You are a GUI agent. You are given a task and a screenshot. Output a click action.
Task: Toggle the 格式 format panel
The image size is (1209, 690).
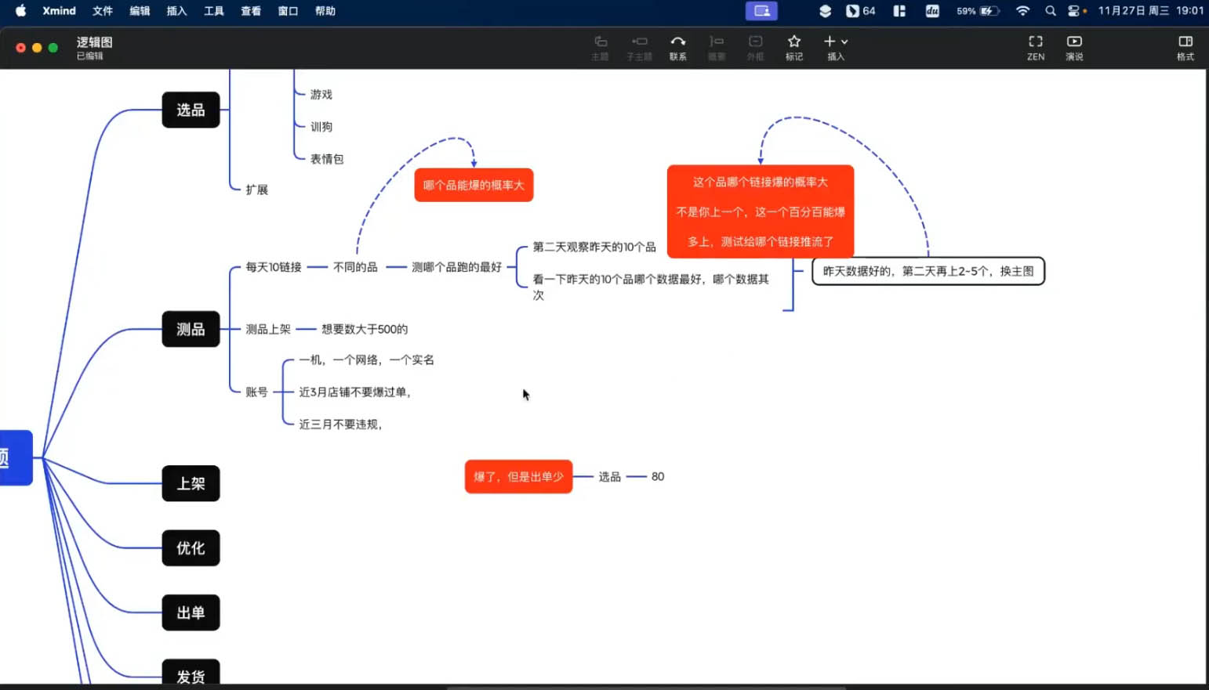click(x=1185, y=42)
